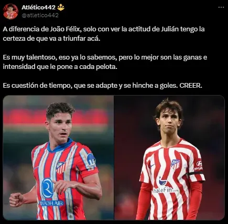This screenshot has width=228, height=224.
Task: Open the Atlético442 display name link
Action: click(38, 7)
